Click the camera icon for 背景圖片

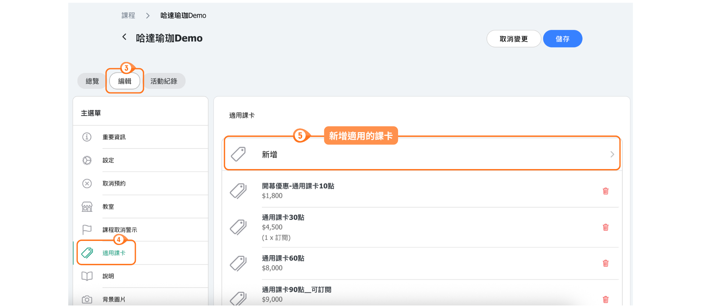[x=87, y=299]
